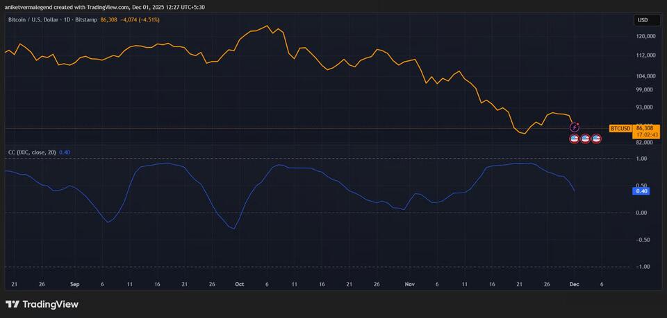Click the 93,000 price axis label
This screenshot has width=667, height=318.
[x=645, y=107]
